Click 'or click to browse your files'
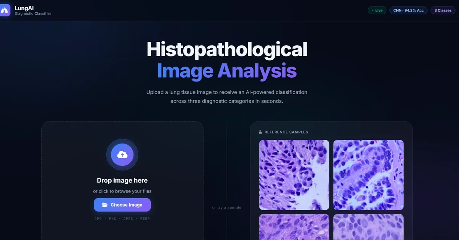 pyautogui.click(x=122, y=191)
